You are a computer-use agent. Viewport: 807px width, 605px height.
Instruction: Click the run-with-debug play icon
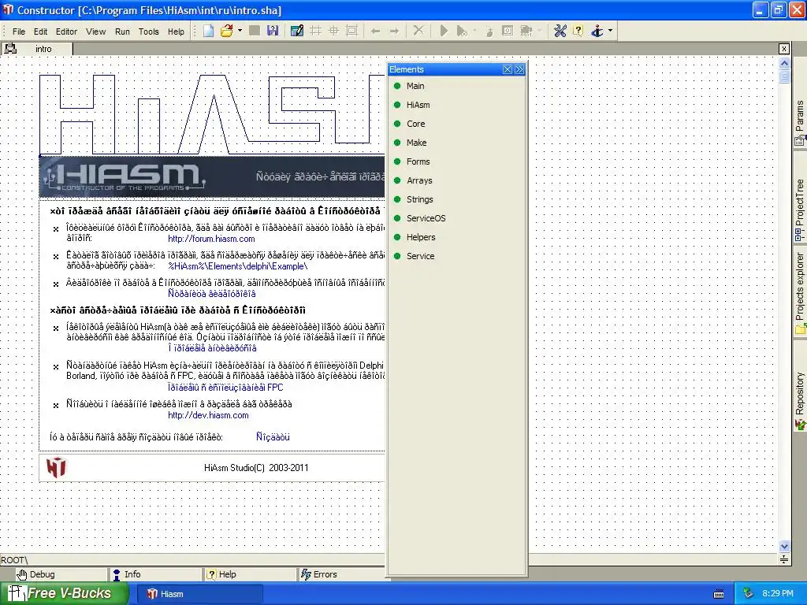[x=462, y=31]
